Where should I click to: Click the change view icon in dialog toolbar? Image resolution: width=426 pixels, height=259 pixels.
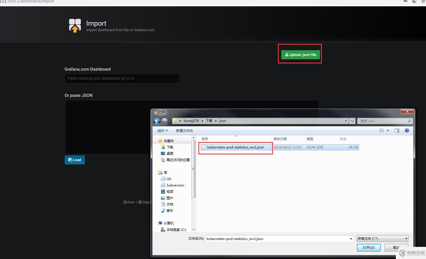point(382,130)
